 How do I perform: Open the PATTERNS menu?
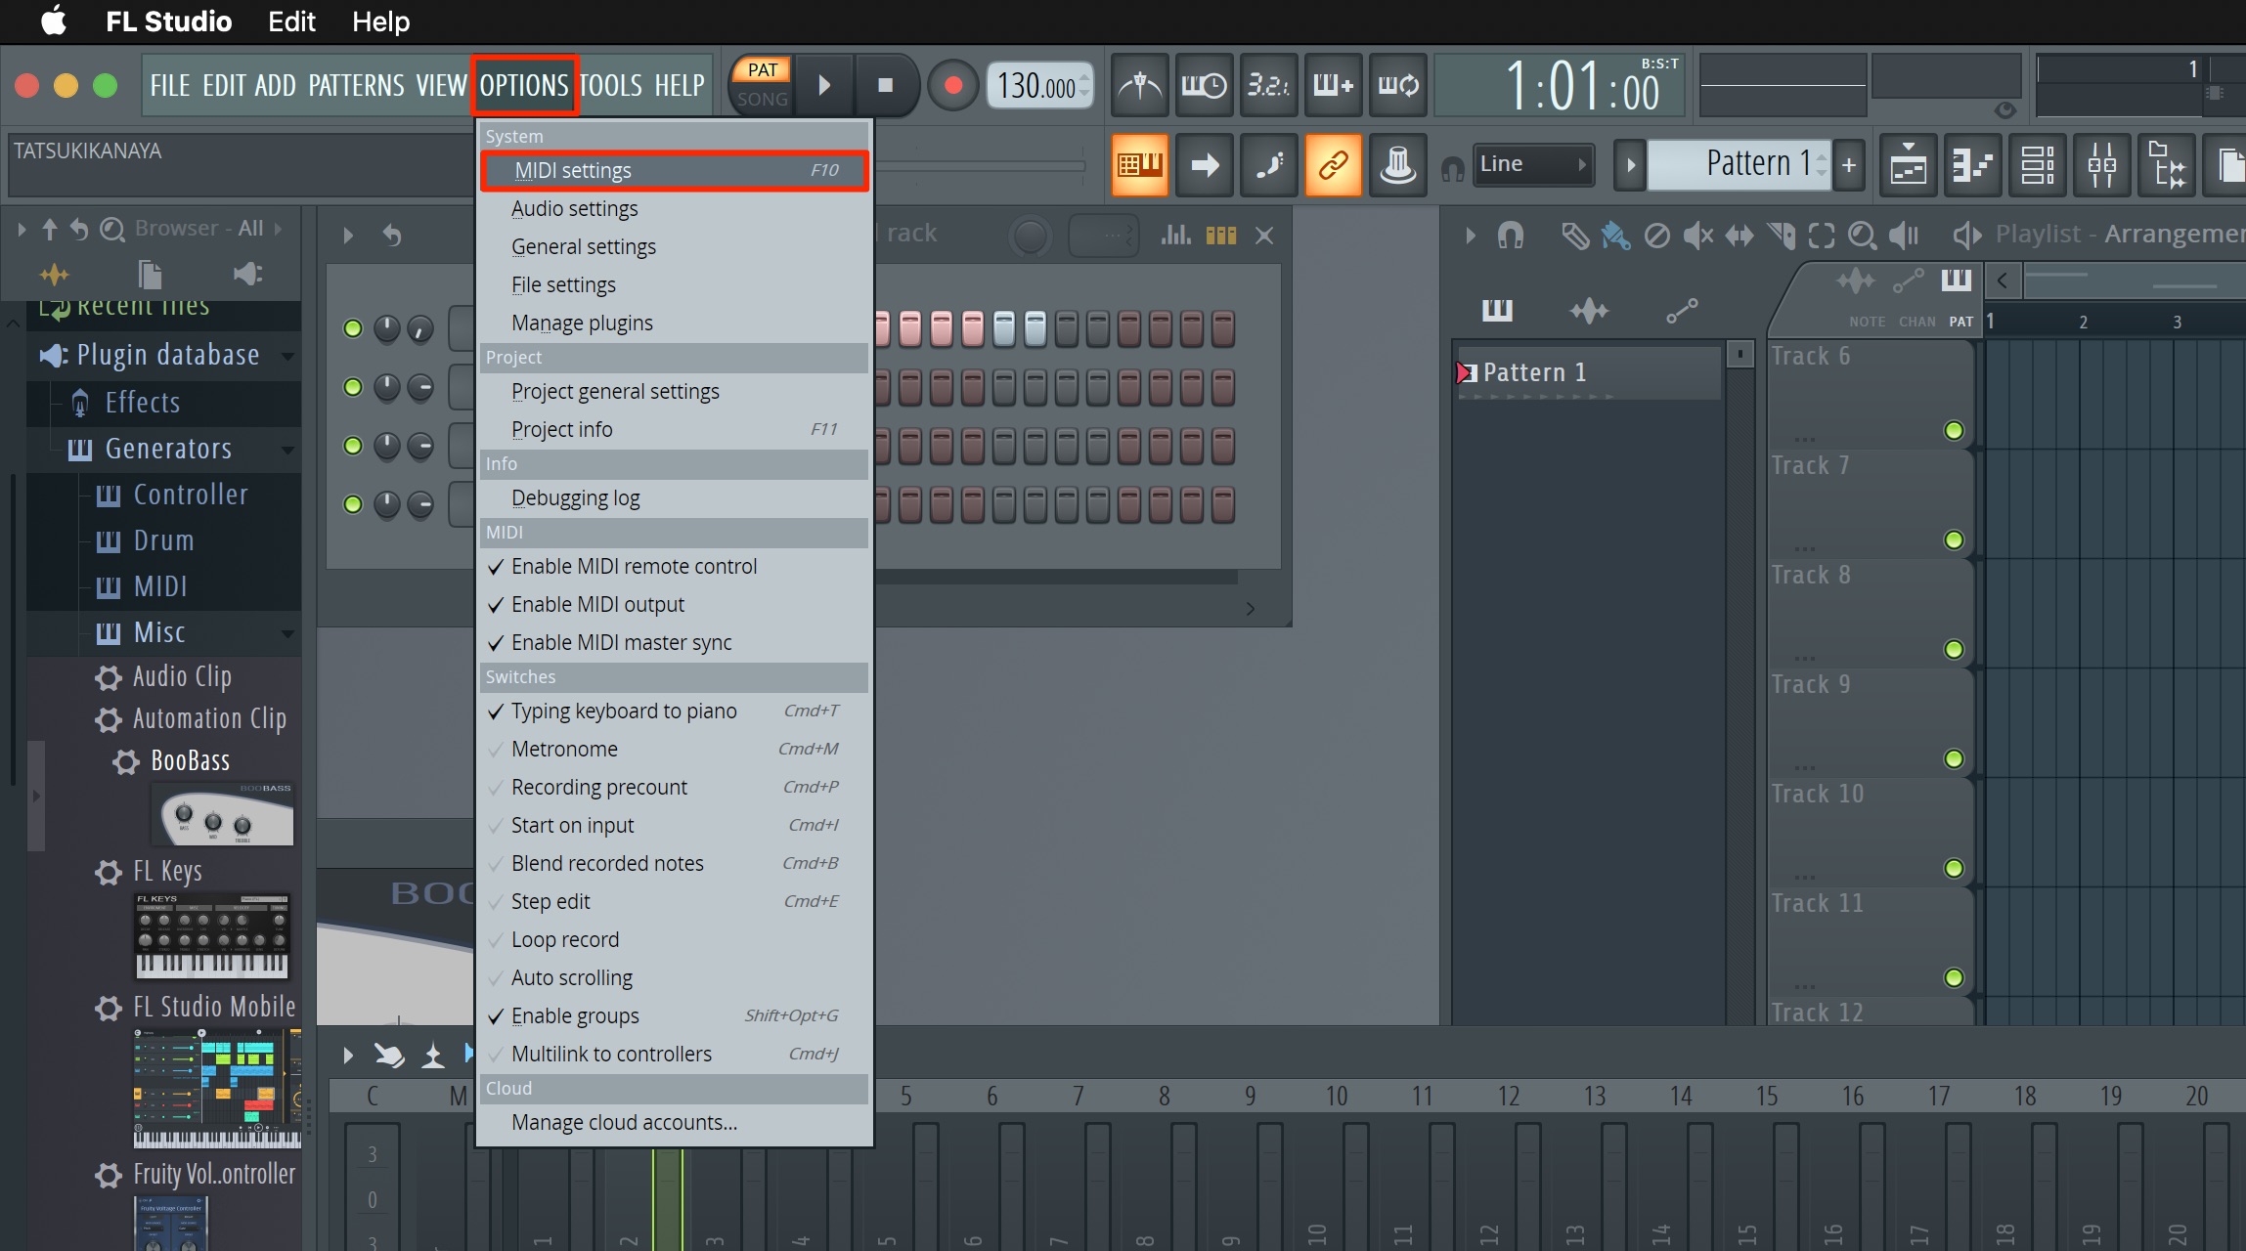(x=356, y=86)
